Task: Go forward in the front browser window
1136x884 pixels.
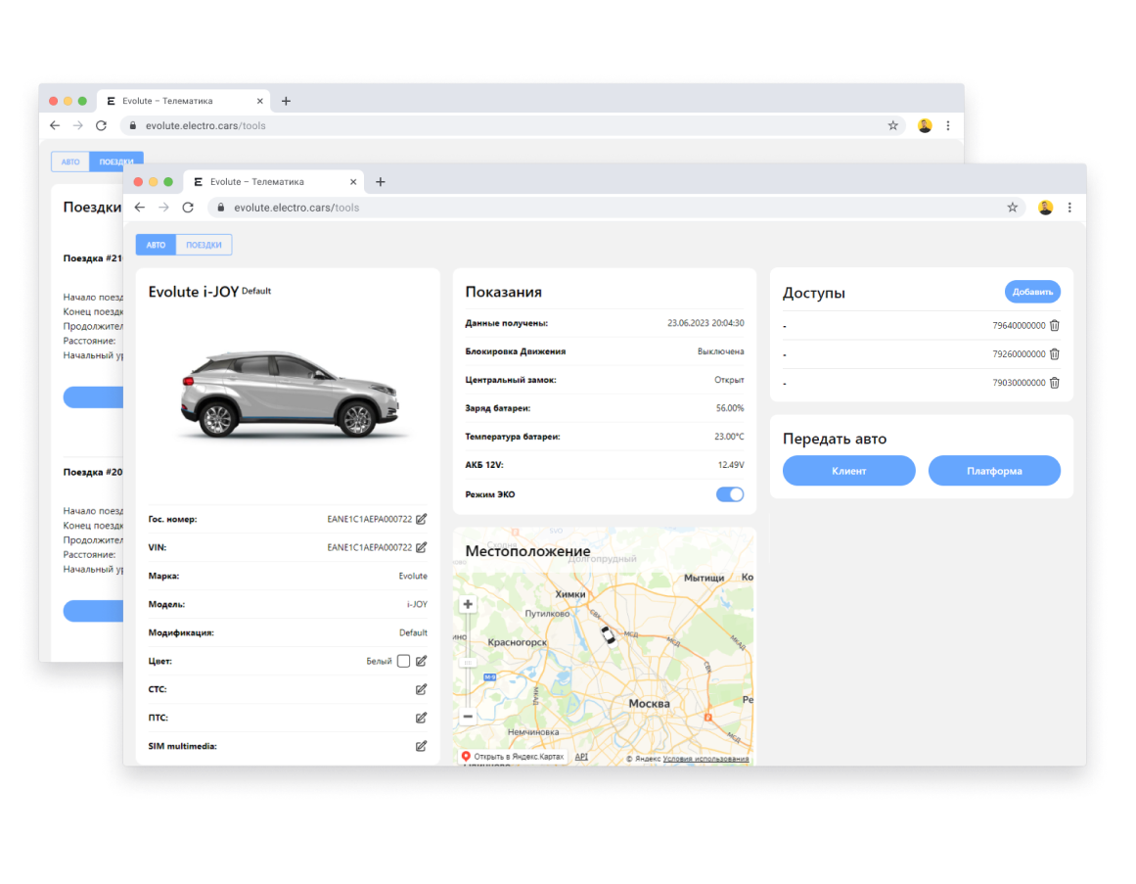Action: 163,208
